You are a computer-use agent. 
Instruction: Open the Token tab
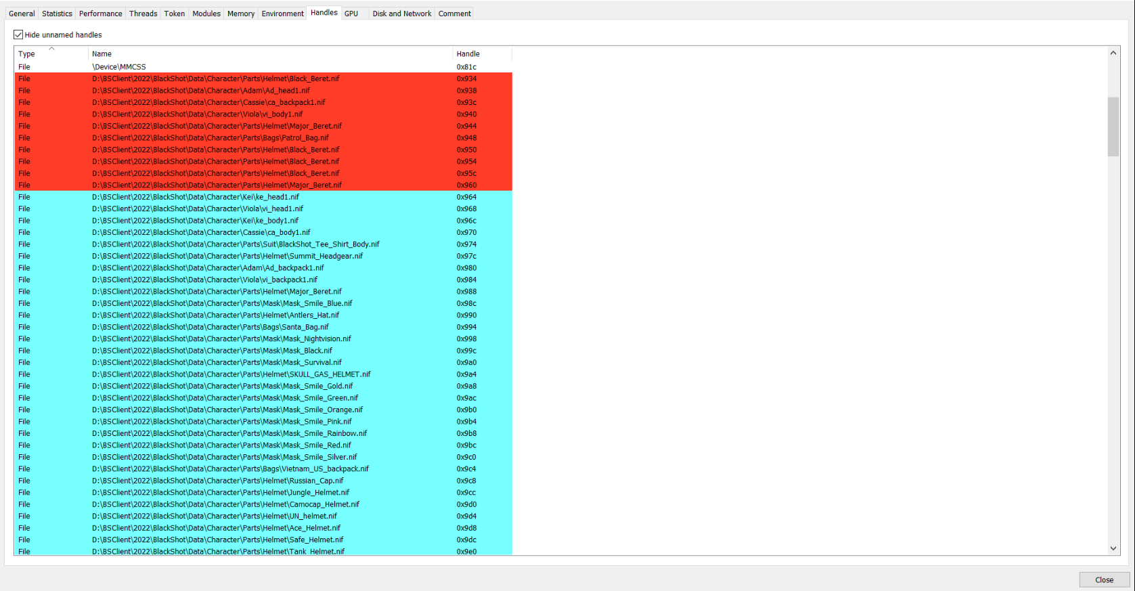[x=175, y=14]
